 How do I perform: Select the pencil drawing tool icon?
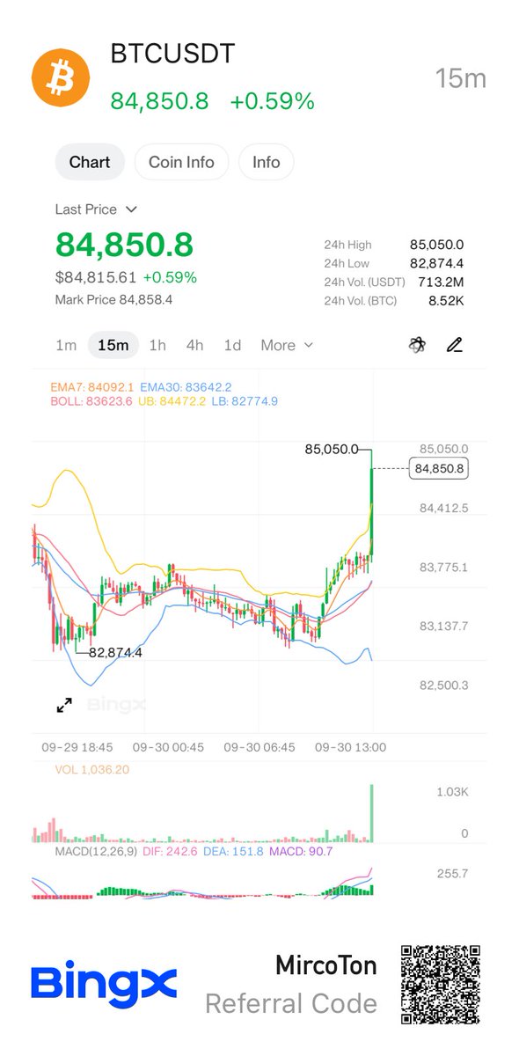click(454, 345)
